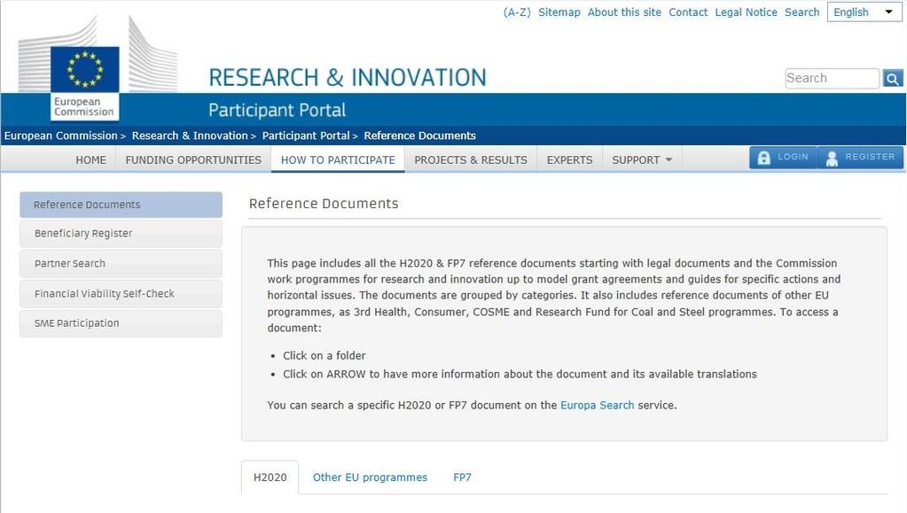
Task: Open SME Participation sidebar item
Action: point(121,323)
